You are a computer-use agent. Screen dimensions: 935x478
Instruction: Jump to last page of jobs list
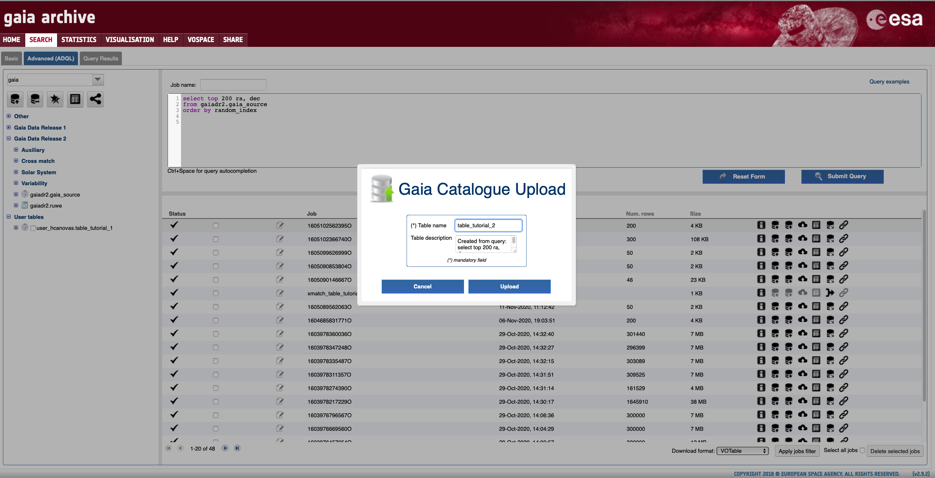pos(238,448)
